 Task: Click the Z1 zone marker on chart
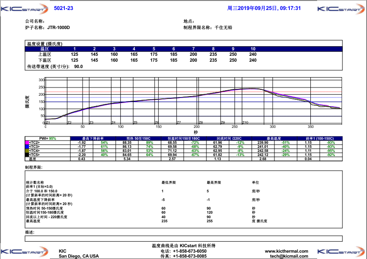tap(48, 122)
